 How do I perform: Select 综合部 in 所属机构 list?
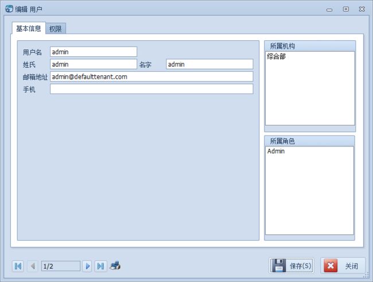[x=276, y=56]
